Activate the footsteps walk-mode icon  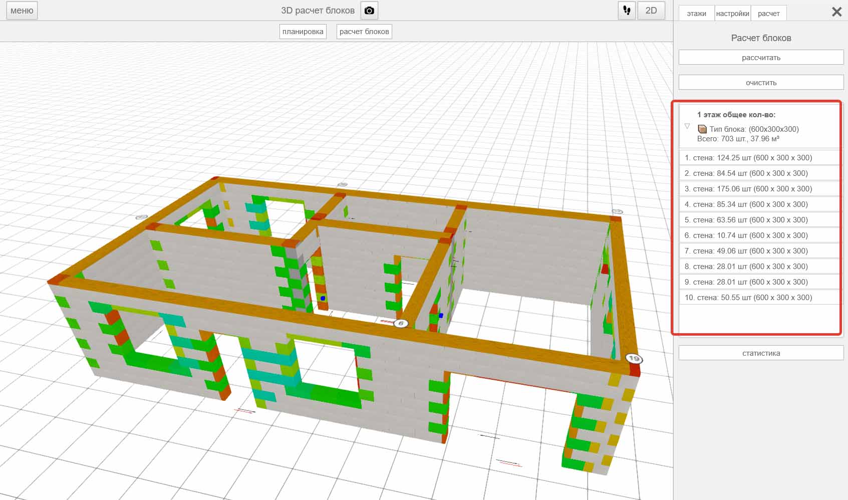click(627, 11)
